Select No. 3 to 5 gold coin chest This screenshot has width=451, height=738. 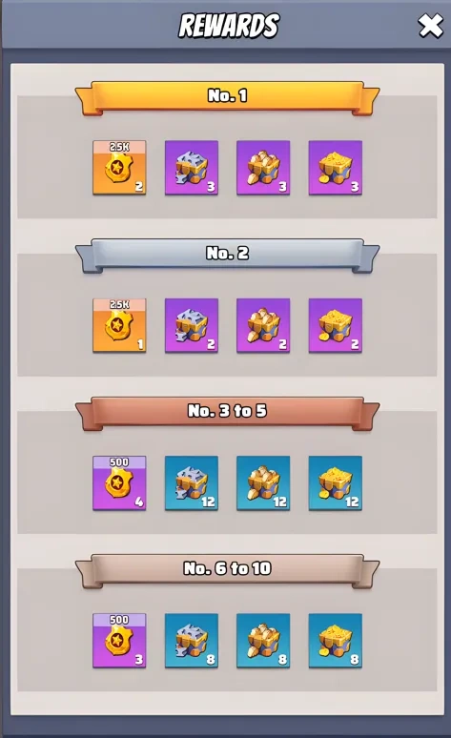click(336, 482)
